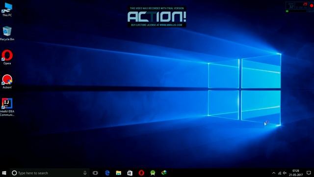Open the Windows Start menu
Image resolution: width=314 pixels, height=177 pixels.
point(4,173)
